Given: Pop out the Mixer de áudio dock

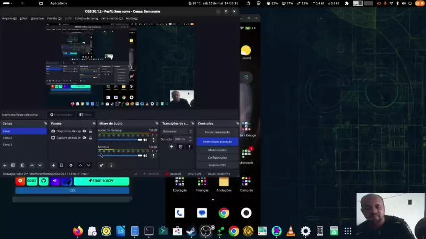Looking at the screenshot, I should coord(157,123).
